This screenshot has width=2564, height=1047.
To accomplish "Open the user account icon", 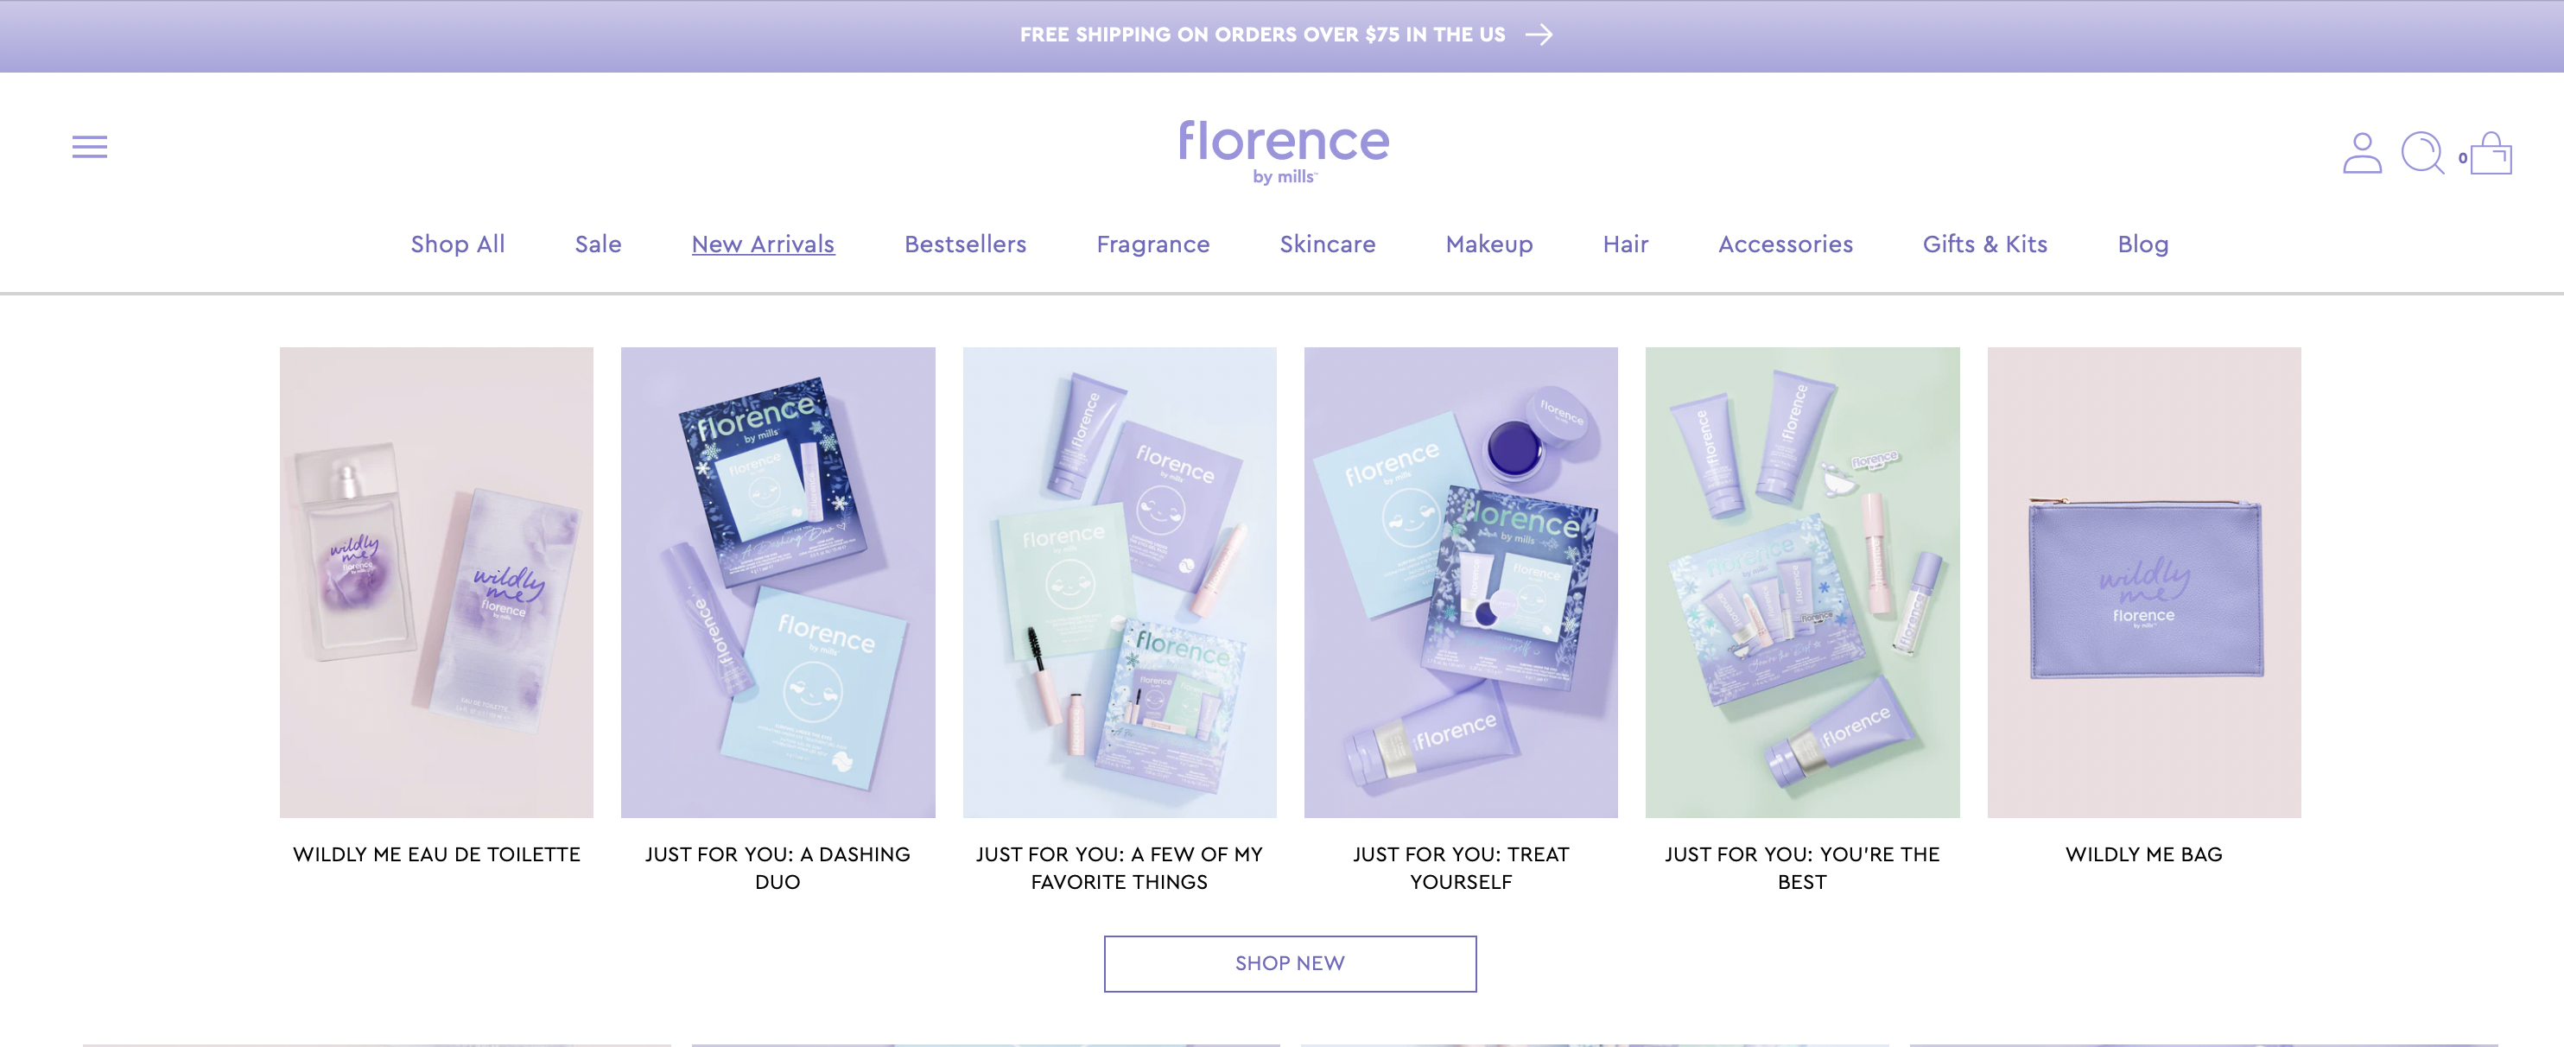I will pos(2361,153).
